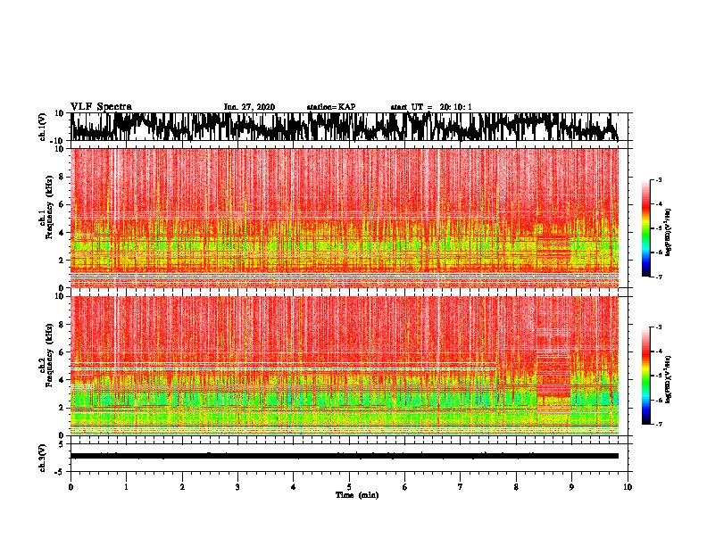Screen dimensions: 707x546
Task: Click the ch.1 spectrogram color bar
Action: pos(646,228)
